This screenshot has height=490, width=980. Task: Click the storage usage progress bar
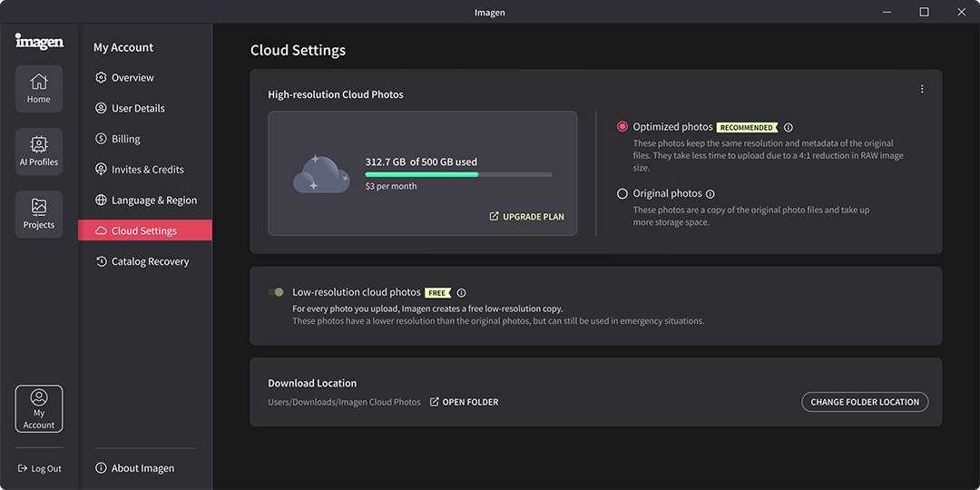(x=458, y=174)
